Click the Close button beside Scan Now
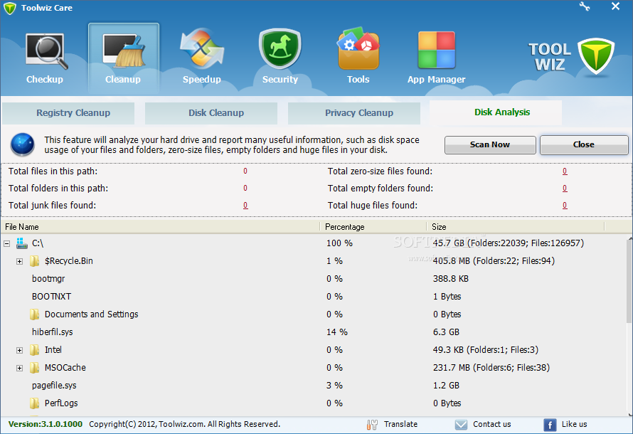 click(584, 144)
